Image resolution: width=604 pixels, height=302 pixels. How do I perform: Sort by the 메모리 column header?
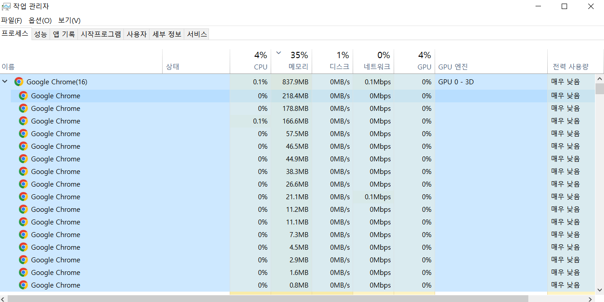[291, 61]
